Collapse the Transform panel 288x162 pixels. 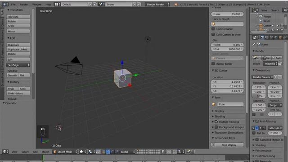[x=8, y=10]
